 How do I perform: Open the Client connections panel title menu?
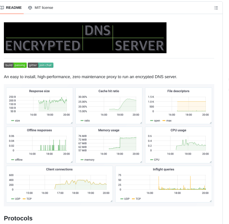[59, 169]
